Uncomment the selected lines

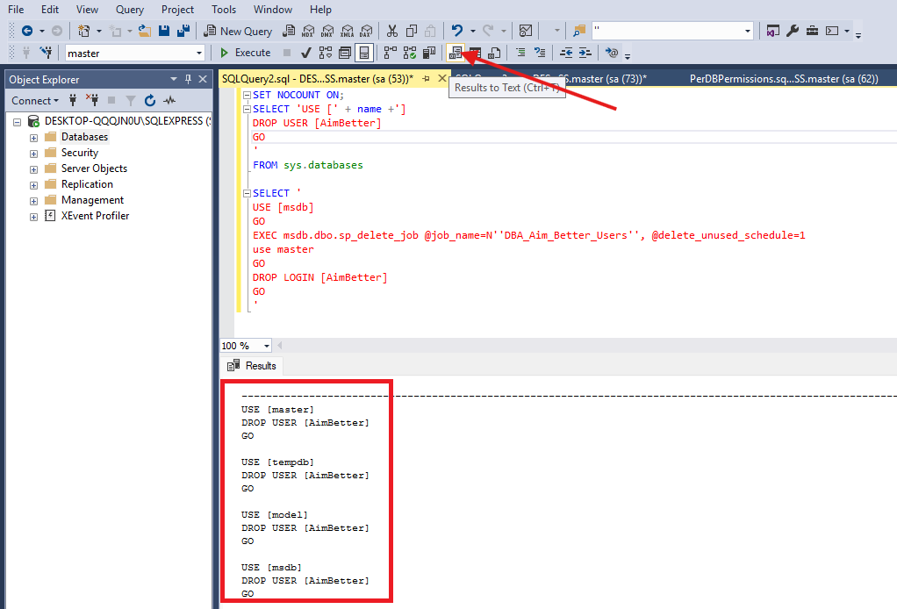click(540, 54)
